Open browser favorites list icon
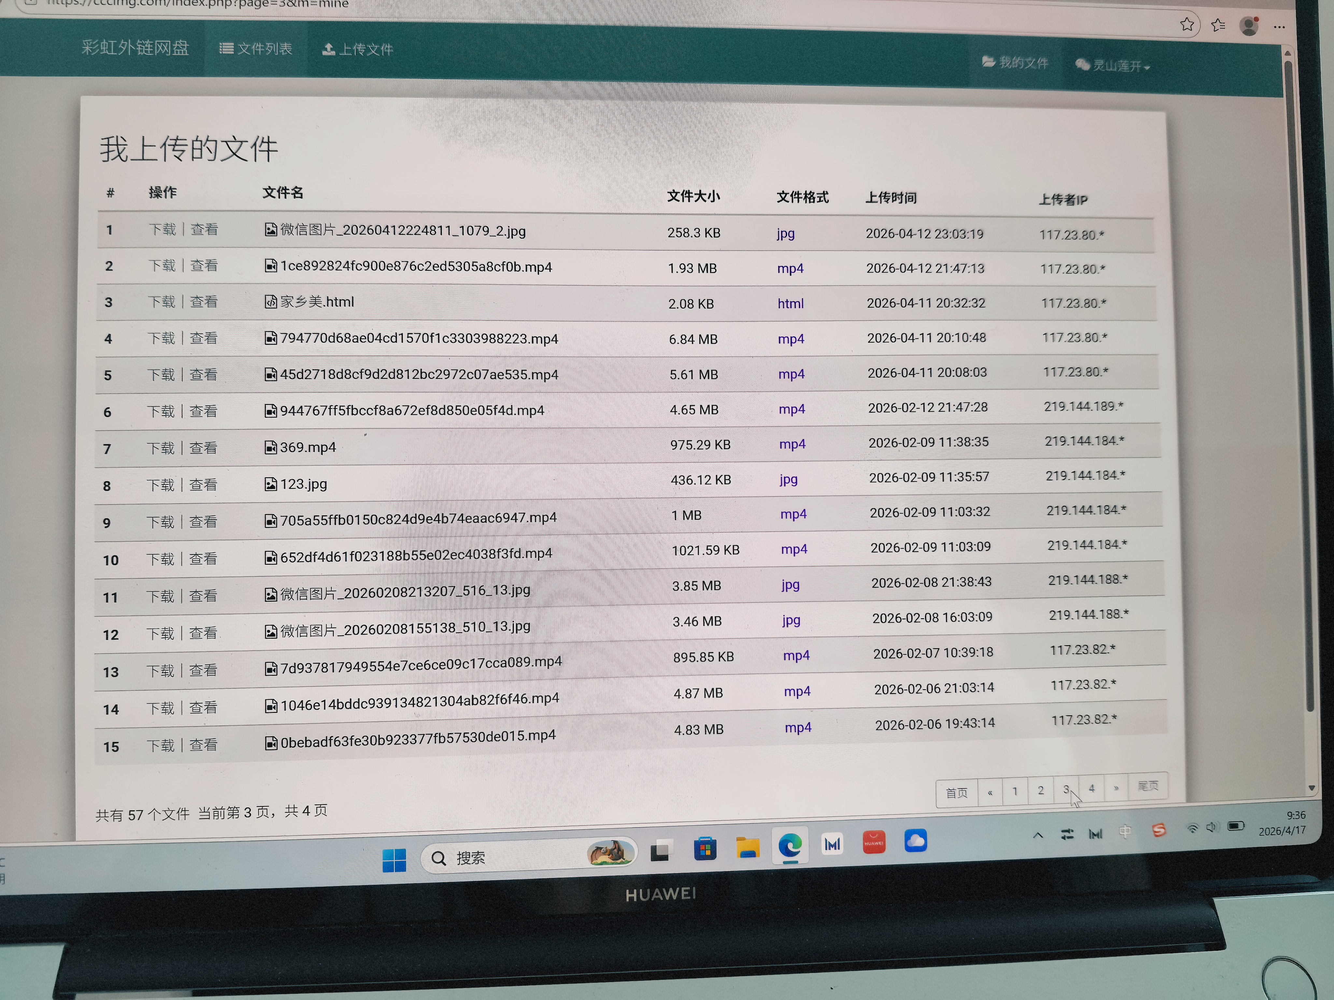The width and height of the screenshot is (1334, 1000). (1218, 25)
